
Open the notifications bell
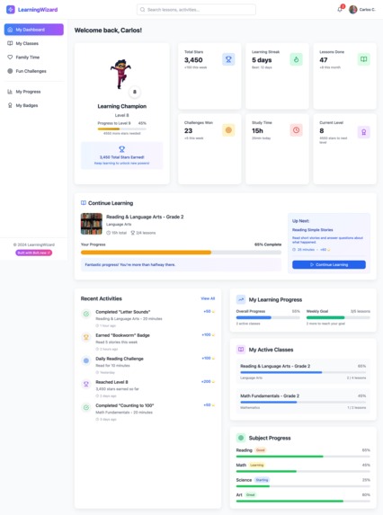coord(340,10)
